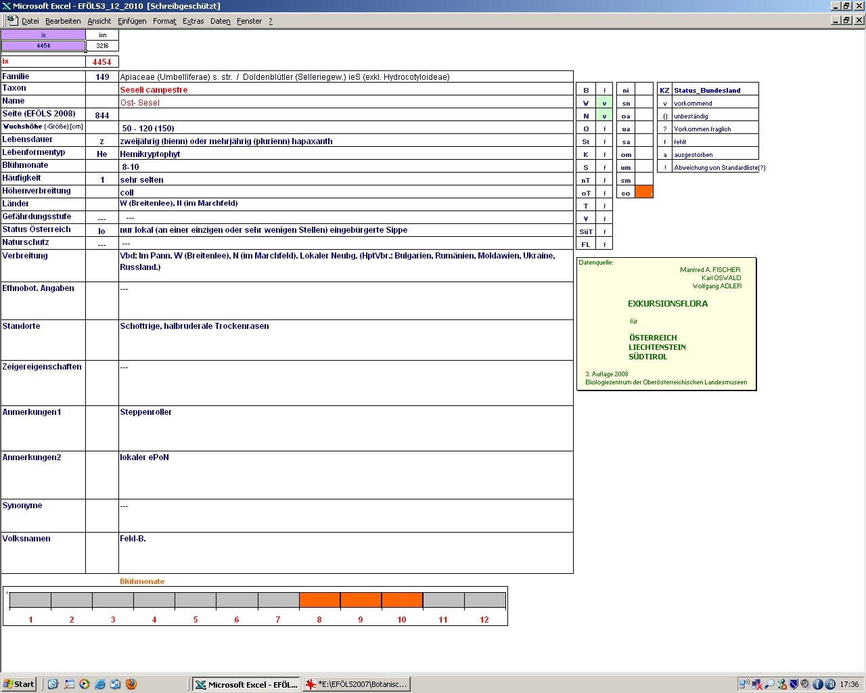The image size is (866, 693).
Task: Select the name 'Ost- Sesel' cell
Action: coord(346,102)
